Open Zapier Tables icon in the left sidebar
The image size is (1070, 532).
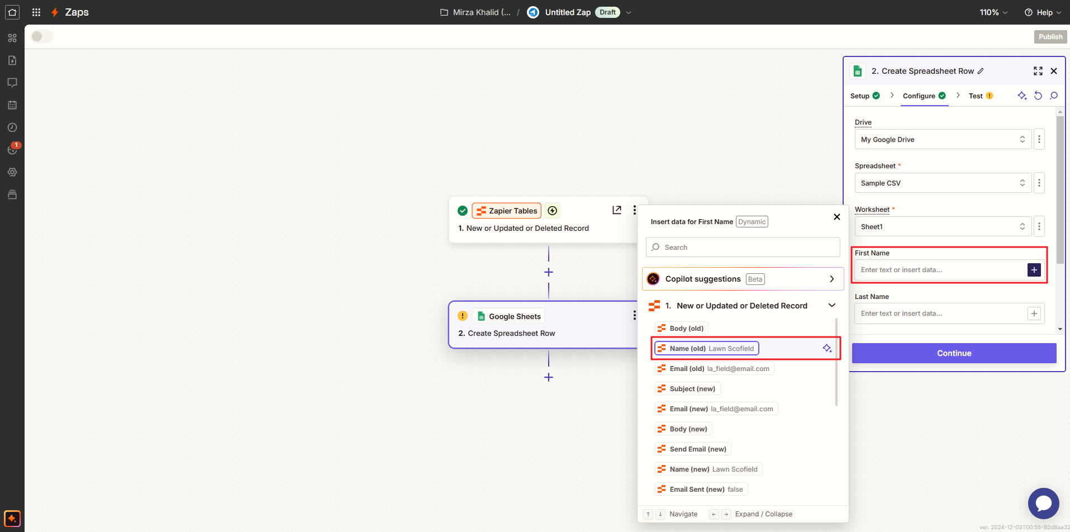(12, 194)
